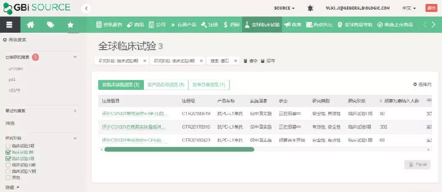Image resolution: width=442 pixels, height=192 pixels.
Task: Open the hamburger menu in the sidebar header
Action: (x=10, y=25)
